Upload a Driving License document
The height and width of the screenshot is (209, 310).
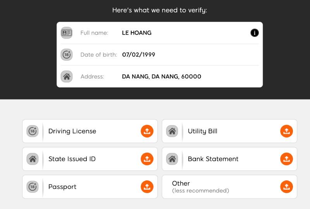point(147,131)
